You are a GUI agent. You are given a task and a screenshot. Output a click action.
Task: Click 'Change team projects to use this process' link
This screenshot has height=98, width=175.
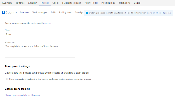(x=24, y=95)
